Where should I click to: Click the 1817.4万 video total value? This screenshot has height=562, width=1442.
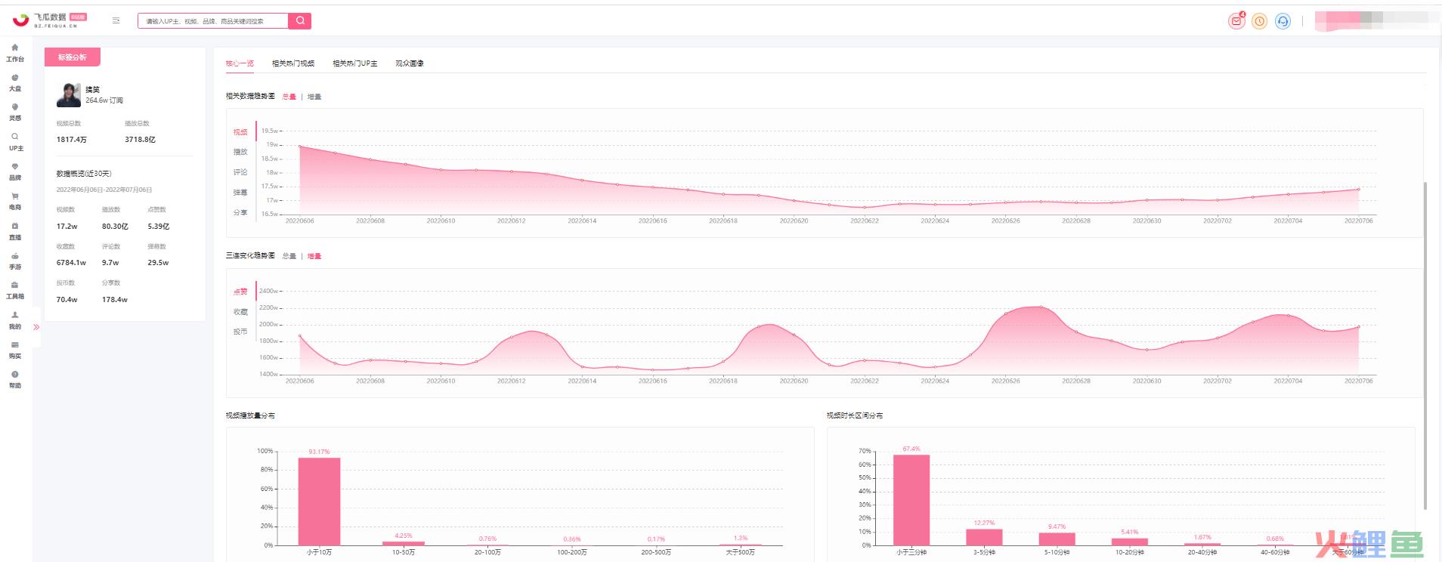pos(72,140)
